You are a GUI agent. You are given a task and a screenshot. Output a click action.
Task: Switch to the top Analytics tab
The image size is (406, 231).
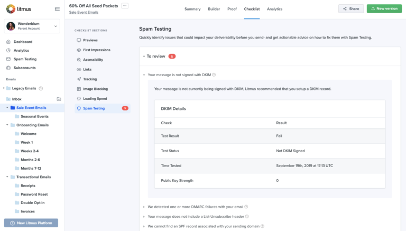275,9
